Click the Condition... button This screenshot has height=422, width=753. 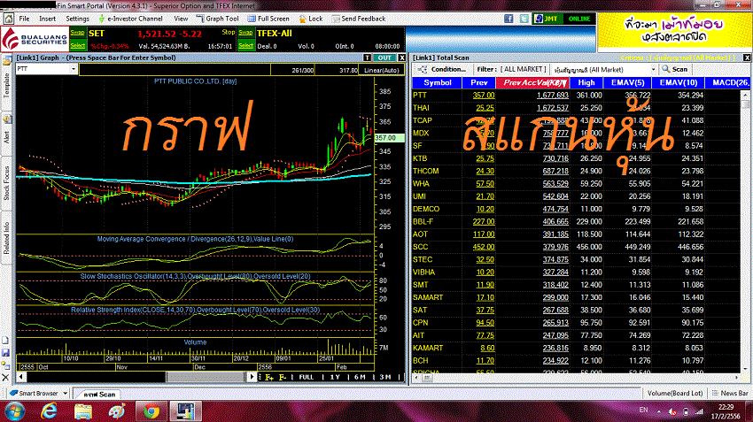coord(442,70)
